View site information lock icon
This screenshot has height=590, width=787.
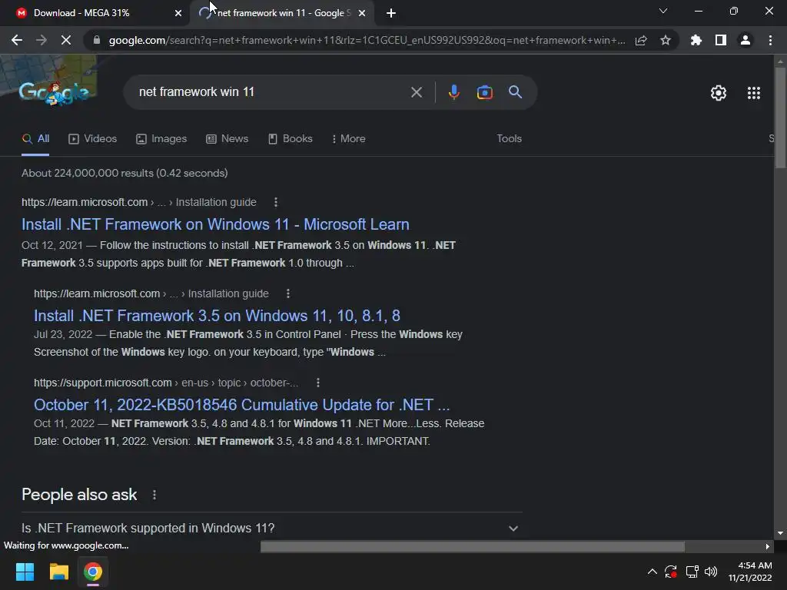pyautogui.click(x=97, y=40)
